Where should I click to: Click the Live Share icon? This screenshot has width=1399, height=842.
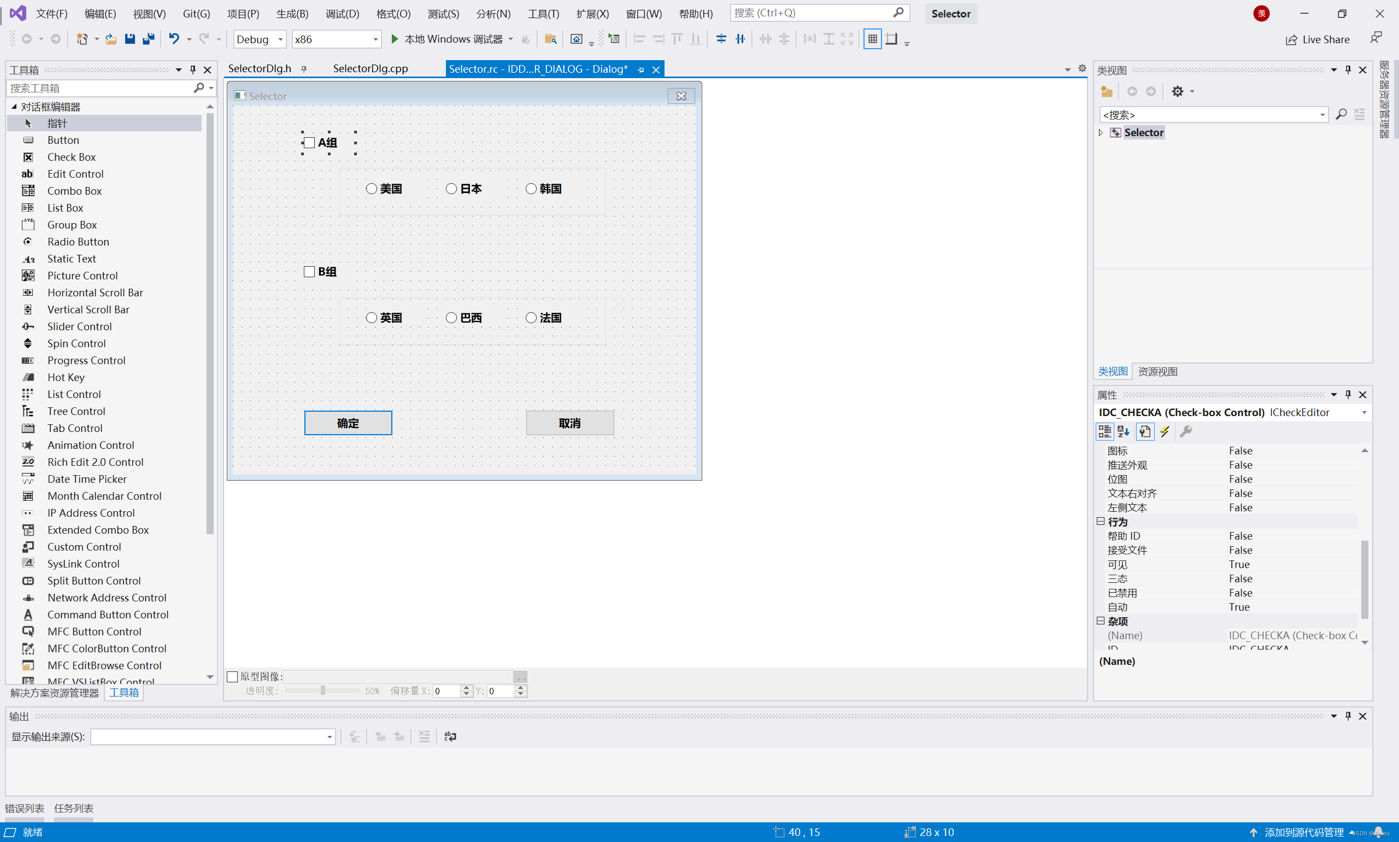click(1291, 39)
